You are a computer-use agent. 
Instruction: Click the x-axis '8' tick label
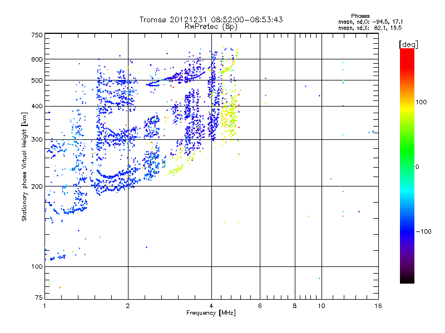[x=295, y=306]
